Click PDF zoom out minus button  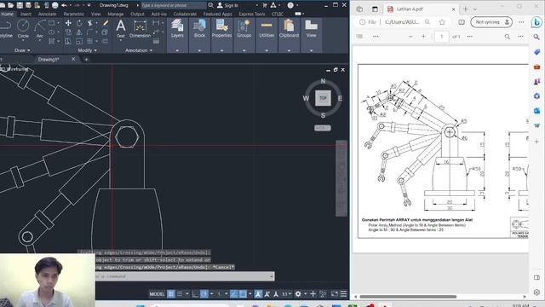(410, 37)
